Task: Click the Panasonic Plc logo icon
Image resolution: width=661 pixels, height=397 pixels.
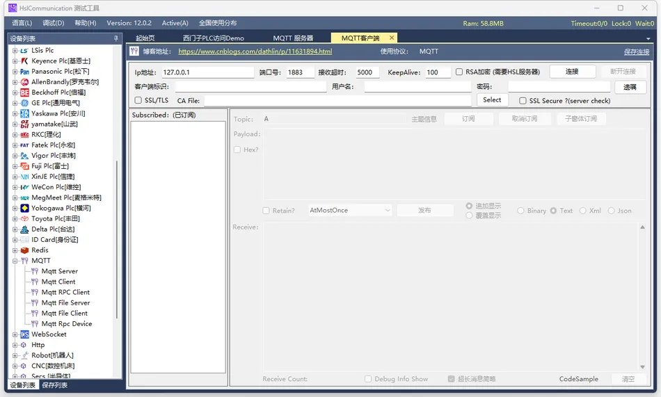Action: tap(24, 72)
